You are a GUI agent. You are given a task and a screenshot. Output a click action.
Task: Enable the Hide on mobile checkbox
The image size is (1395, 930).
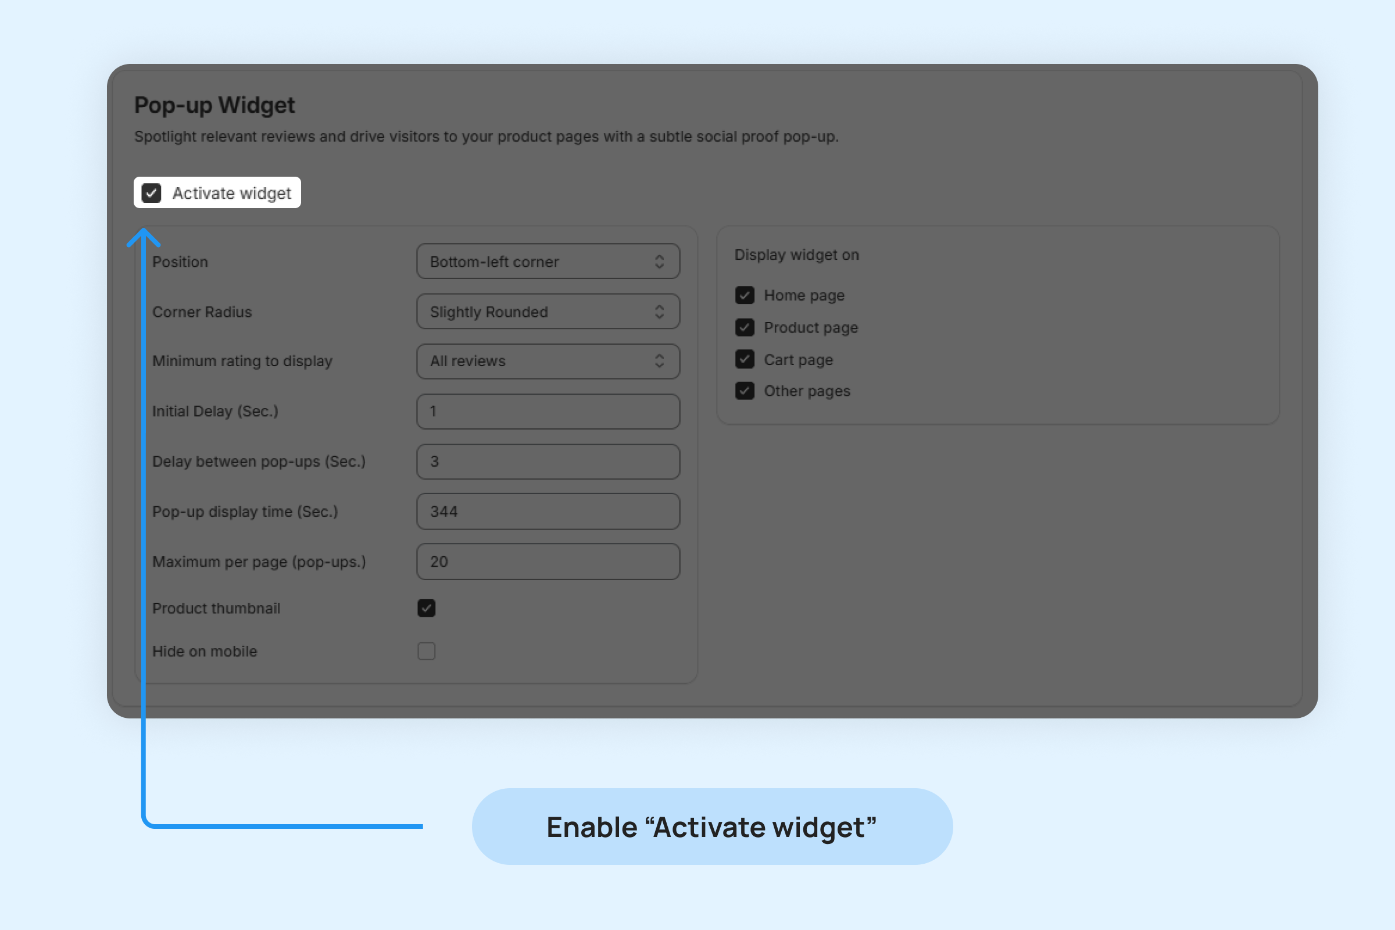click(427, 651)
